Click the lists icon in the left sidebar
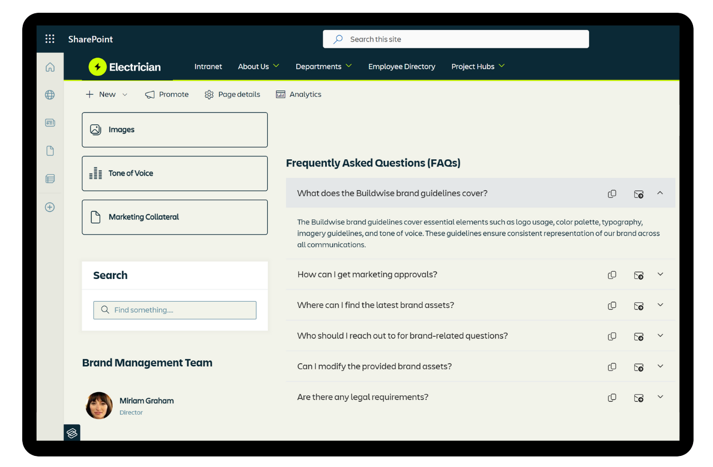This screenshot has height=467, width=713. click(x=49, y=179)
